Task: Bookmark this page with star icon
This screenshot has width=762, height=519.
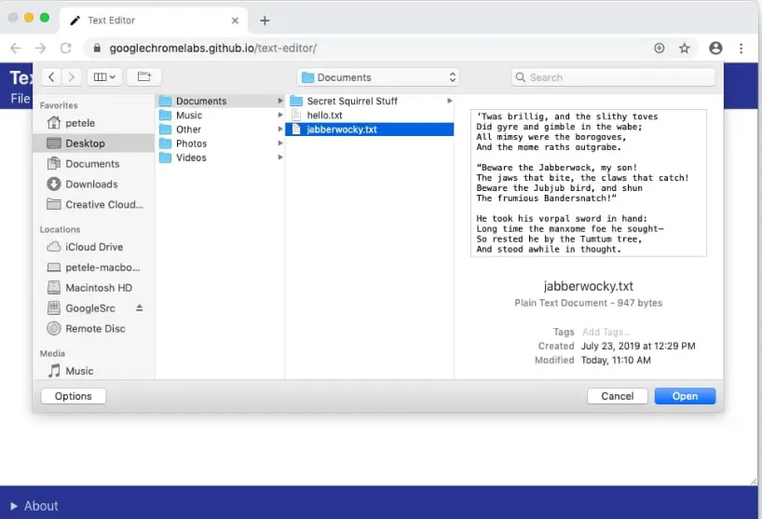Action: pyautogui.click(x=685, y=48)
